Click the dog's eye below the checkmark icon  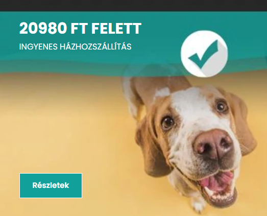[222, 106]
